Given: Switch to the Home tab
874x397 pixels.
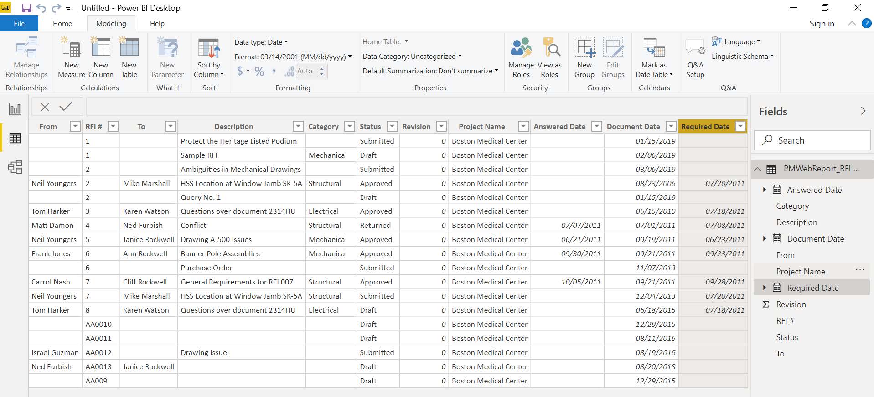Looking at the screenshot, I should 62,24.
